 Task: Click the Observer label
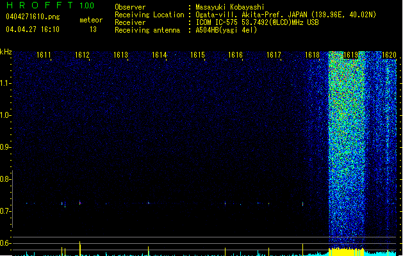[130, 7]
